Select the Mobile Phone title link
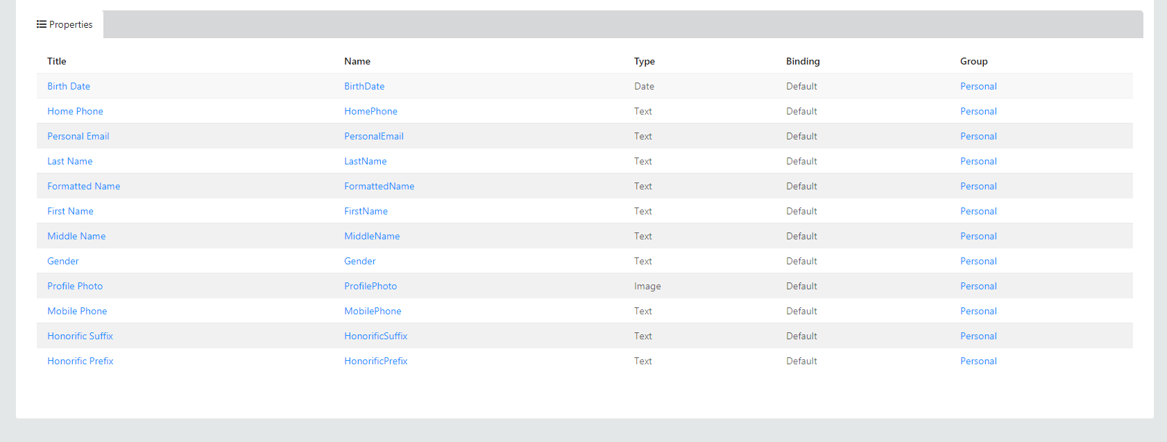1167x442 pixels. [x=77, y=311]
